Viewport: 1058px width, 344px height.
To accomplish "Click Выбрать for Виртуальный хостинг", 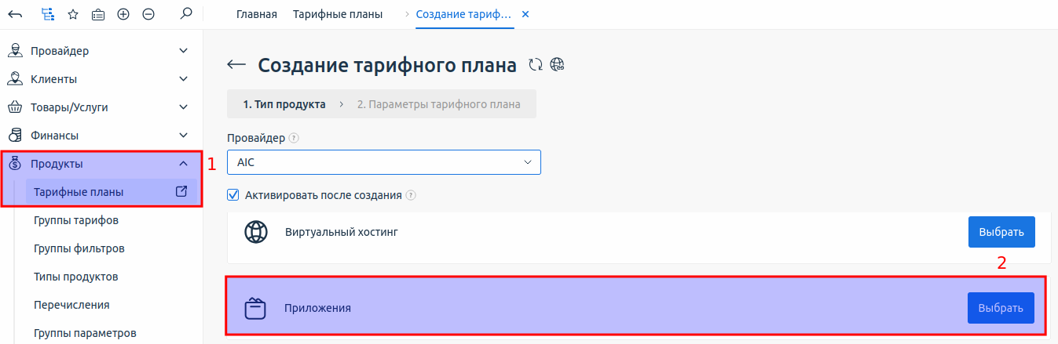I will [1001, 232].
